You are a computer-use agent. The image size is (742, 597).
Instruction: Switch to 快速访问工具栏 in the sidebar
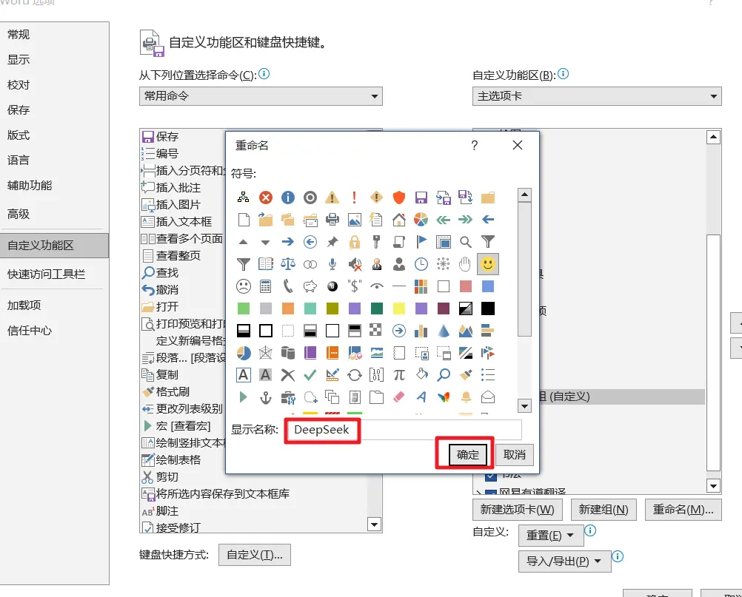47,274
